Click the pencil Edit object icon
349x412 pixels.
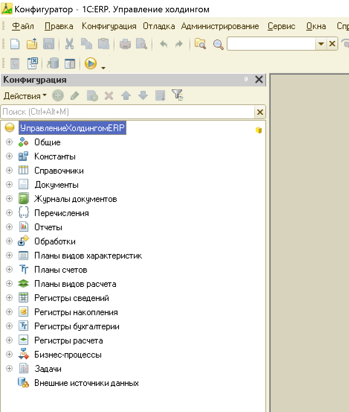tap(75, 95)
